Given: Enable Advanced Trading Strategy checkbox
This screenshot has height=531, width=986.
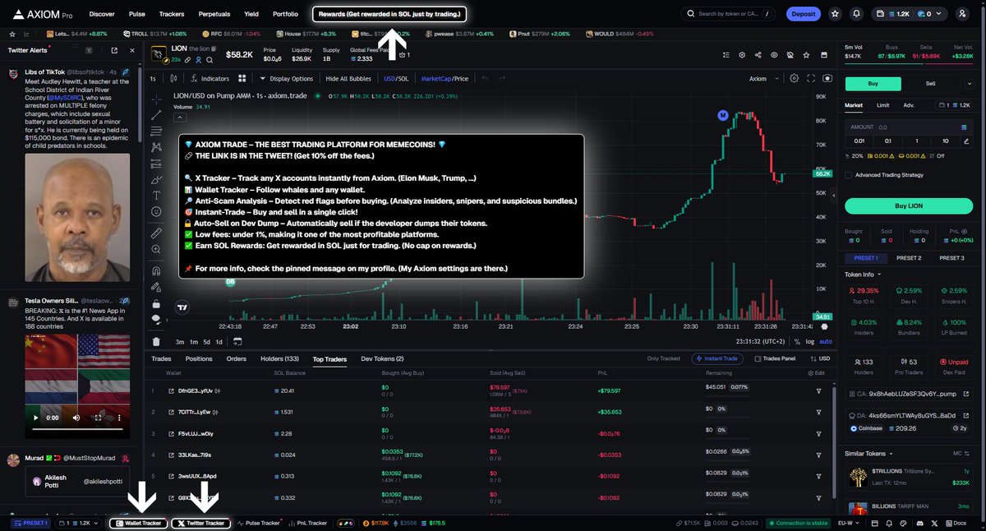Looking at the screenshot, I should [x=849, y=174].
